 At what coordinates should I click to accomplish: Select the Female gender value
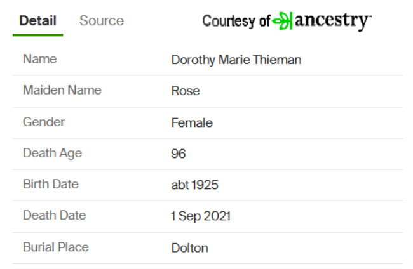pos(192,123)
